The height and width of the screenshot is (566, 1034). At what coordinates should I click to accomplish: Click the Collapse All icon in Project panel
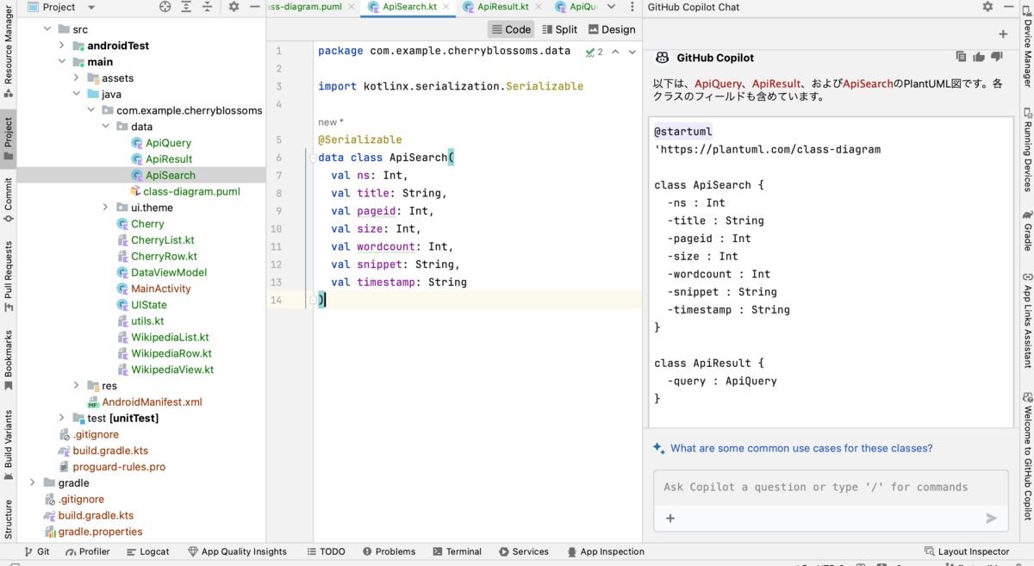click(207, 7)
